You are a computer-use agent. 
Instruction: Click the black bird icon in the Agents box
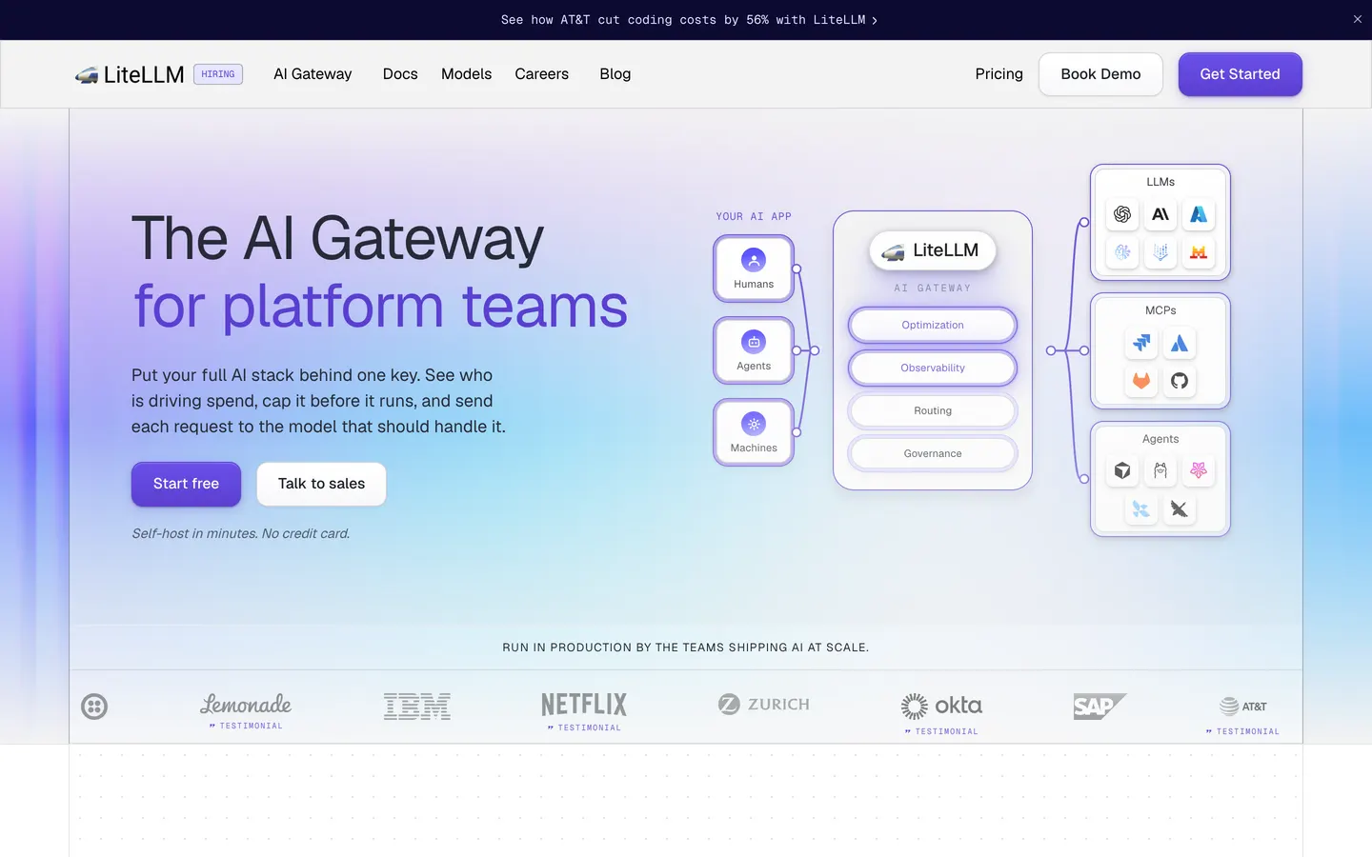coord(1180,509)
